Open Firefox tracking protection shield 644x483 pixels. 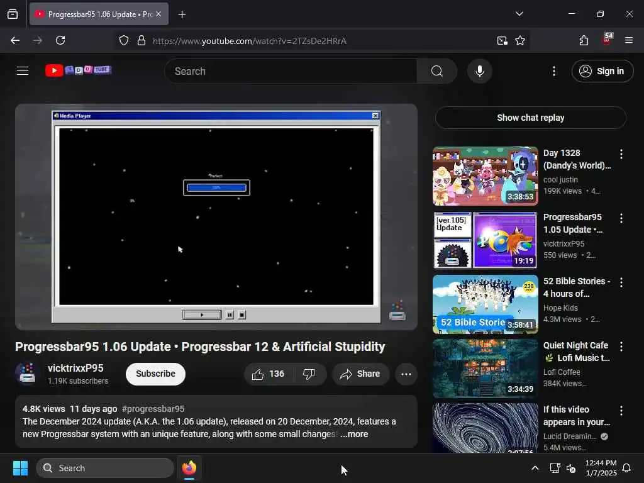124,41
